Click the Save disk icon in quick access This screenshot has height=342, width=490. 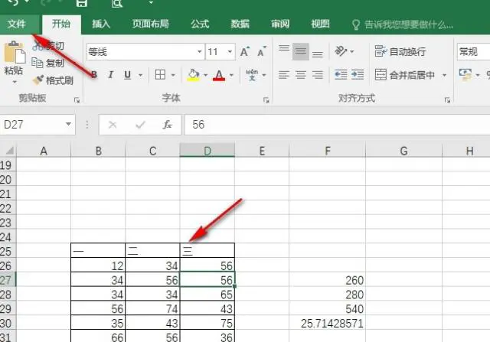point(82,3)
